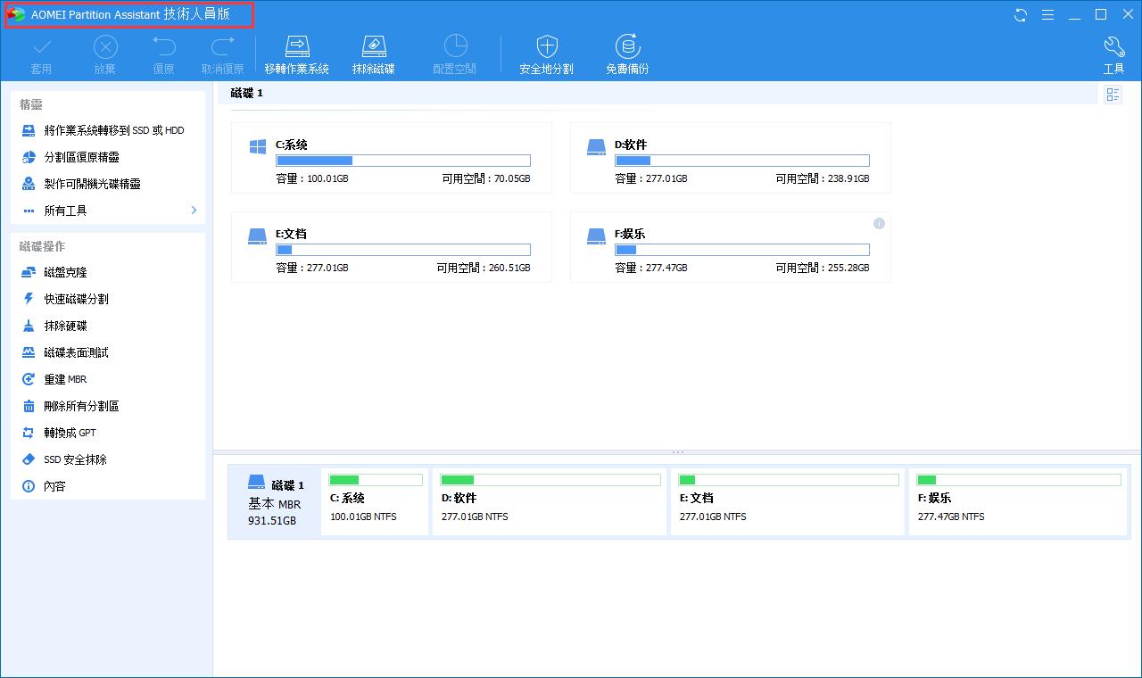
Task: Click the E:文档 usage bar in card
Action: pos(403,250)
